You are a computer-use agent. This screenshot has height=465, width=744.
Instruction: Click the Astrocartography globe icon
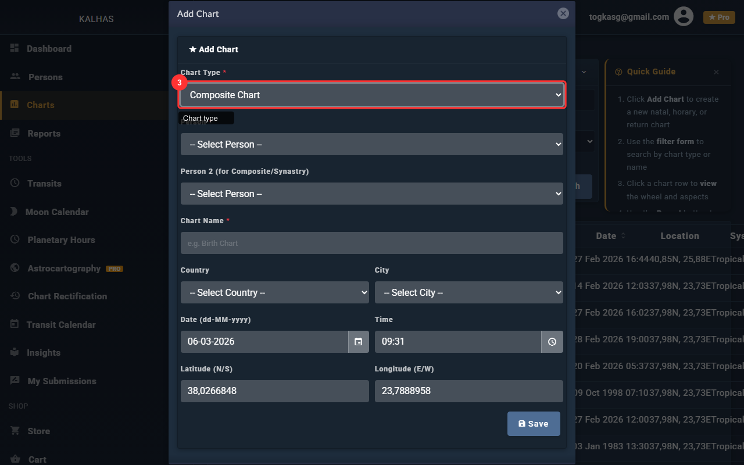(15, 268)
